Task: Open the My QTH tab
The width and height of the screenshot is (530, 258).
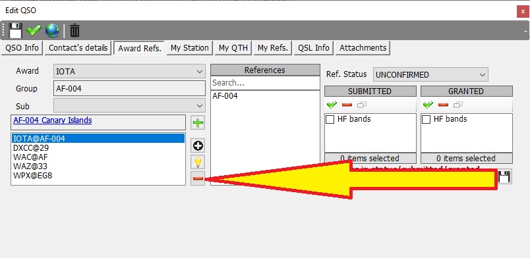Action: [x=233, y=48]
